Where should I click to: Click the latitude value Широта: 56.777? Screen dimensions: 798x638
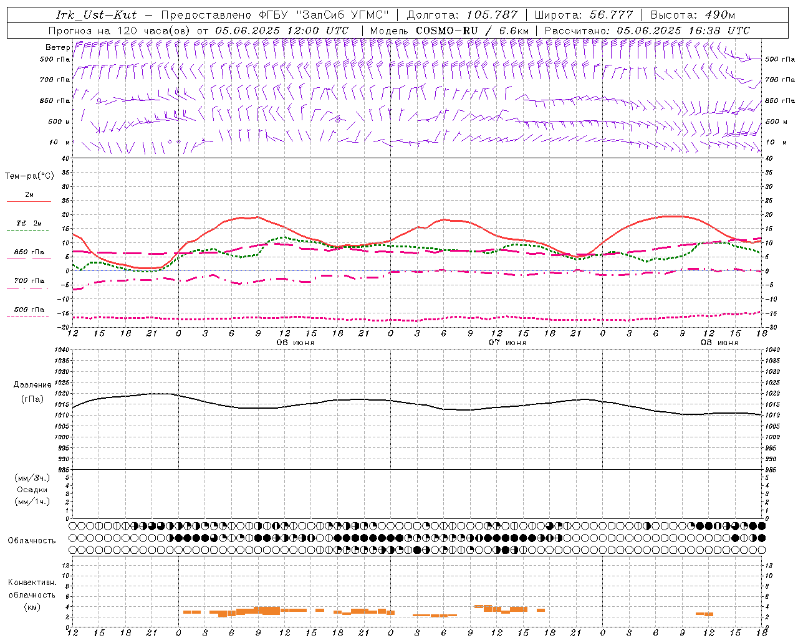[584, 15]
